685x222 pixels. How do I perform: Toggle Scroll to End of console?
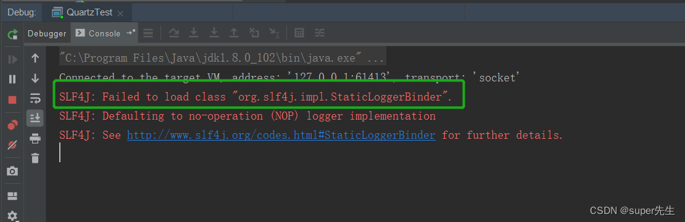35,118
